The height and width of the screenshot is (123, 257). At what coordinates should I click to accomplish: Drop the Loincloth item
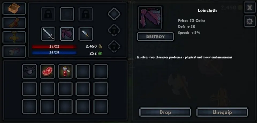165,112
